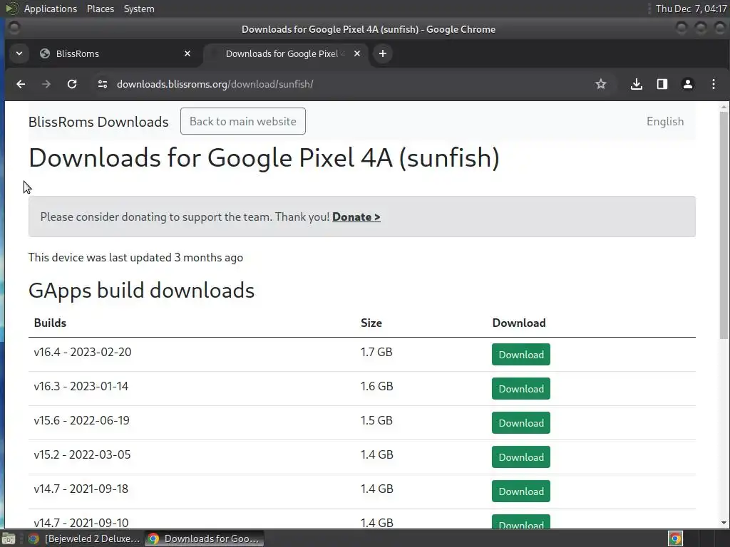The width and height of the screenshot is (730, 547).
Task: Follow the Donate link
Action: (x=356, y=217)
